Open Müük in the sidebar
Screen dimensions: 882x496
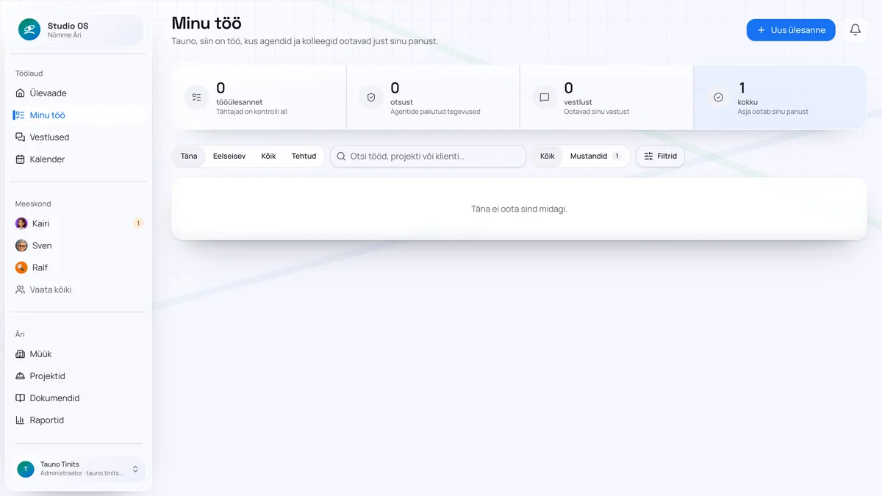[79, 354]
